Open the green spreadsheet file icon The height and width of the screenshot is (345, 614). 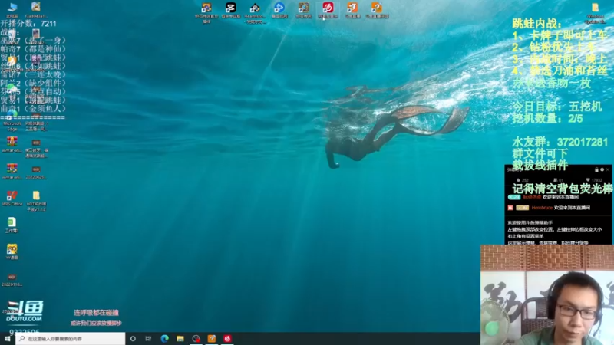(12, 225)
